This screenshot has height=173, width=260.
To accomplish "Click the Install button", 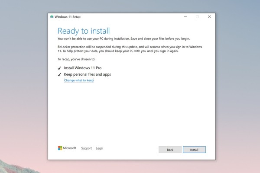I will [x=194, y=150].
